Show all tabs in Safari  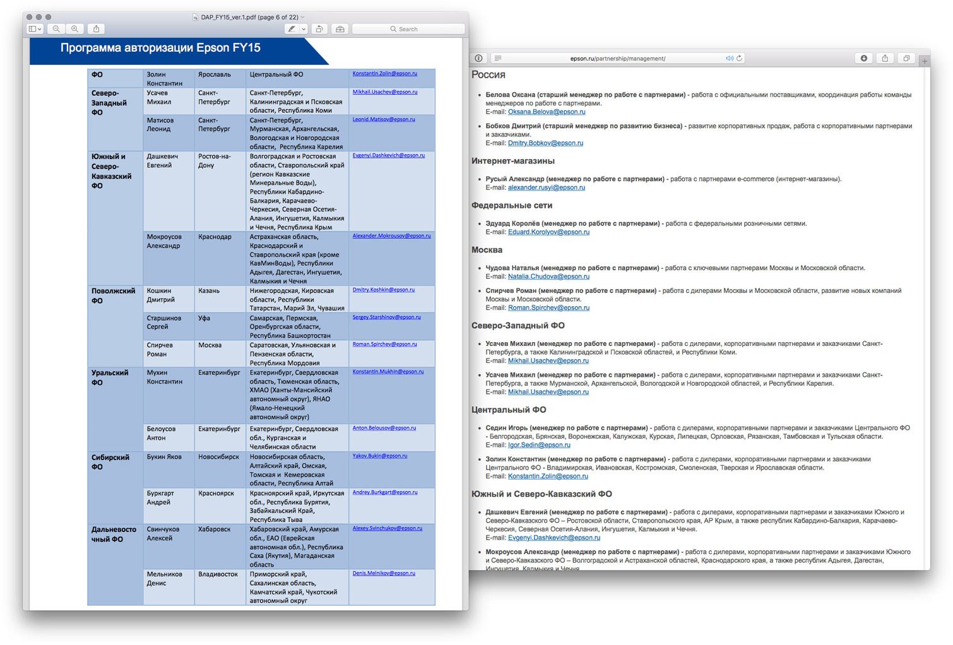coord(906,58)
